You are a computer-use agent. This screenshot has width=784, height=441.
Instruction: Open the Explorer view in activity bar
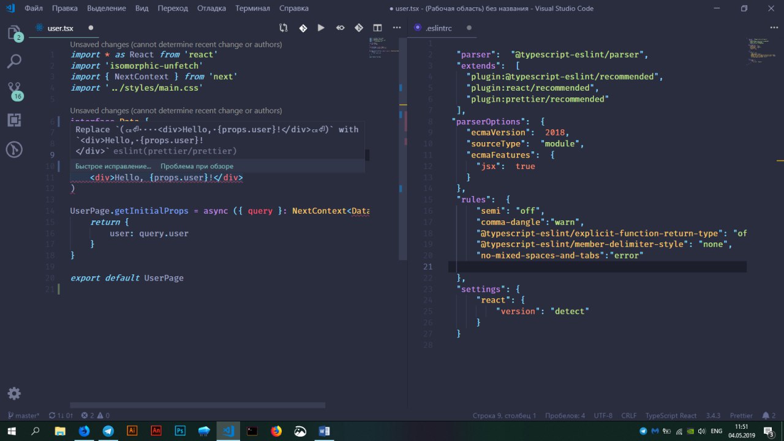(x=14, y=33)
